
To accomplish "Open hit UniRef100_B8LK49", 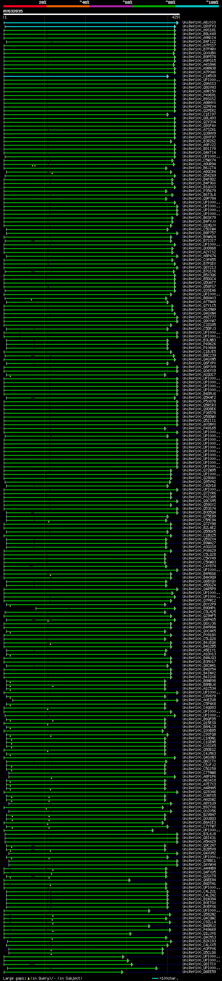I will click(199, 34).
